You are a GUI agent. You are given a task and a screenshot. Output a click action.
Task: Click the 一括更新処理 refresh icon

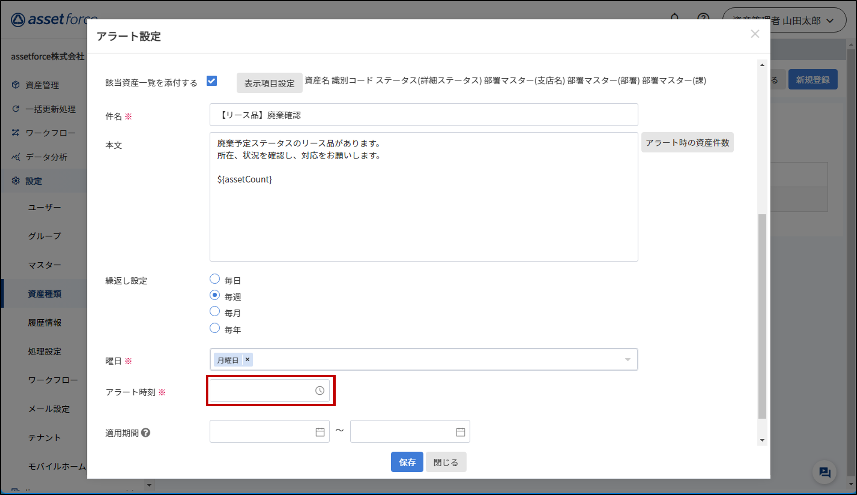tap(16, 109)
